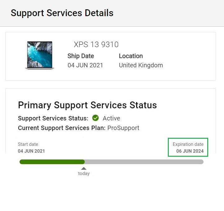
Task: Click the green Active status checkmark icon
Action: 96,118
